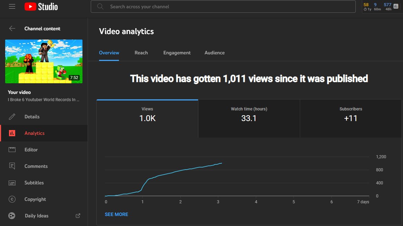
Task: Open Daily Ideas external link icon
Action: click(78, 216)
